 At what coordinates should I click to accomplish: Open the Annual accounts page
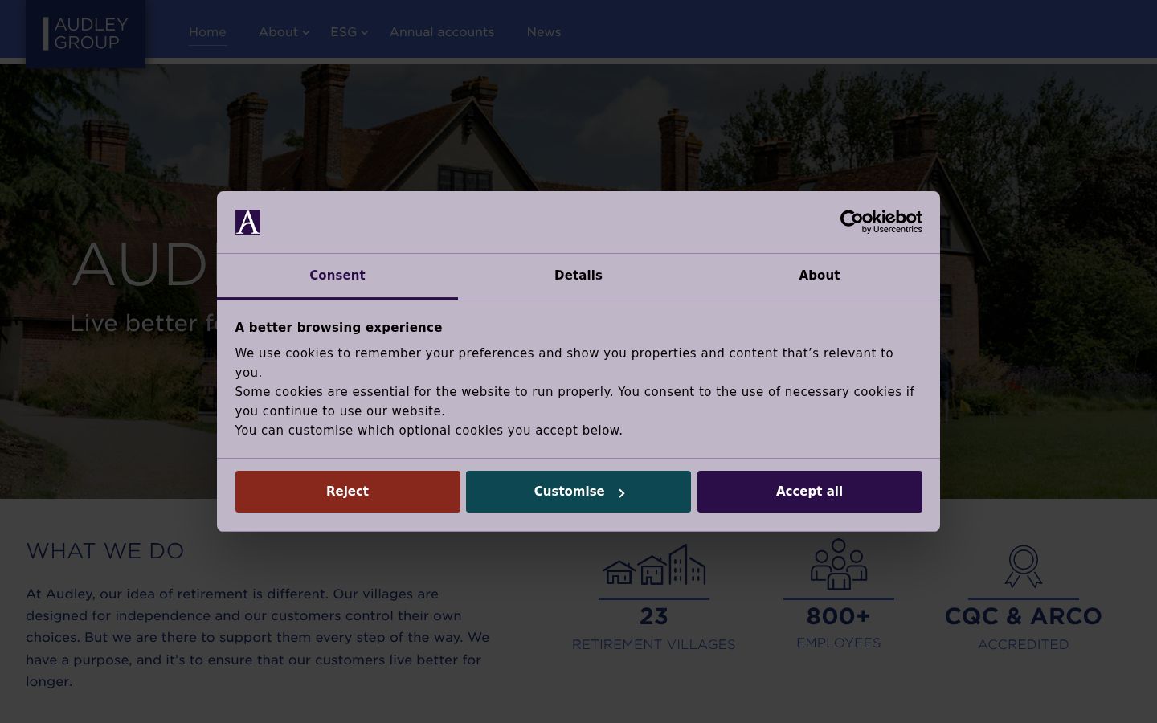[x=442, y=32]
